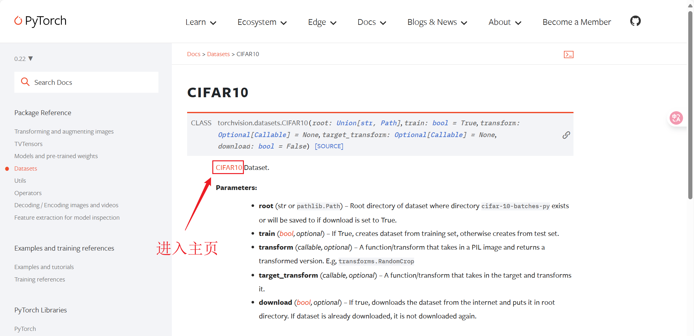This screenshot has width=694, height=336.
Task: Go to Datasets breadcrumb
Action: (218, 54)
